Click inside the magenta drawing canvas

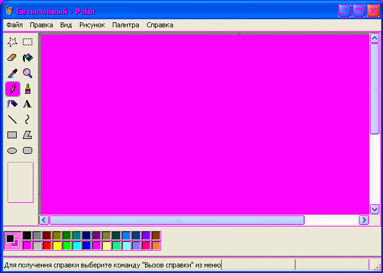point(205,125)
